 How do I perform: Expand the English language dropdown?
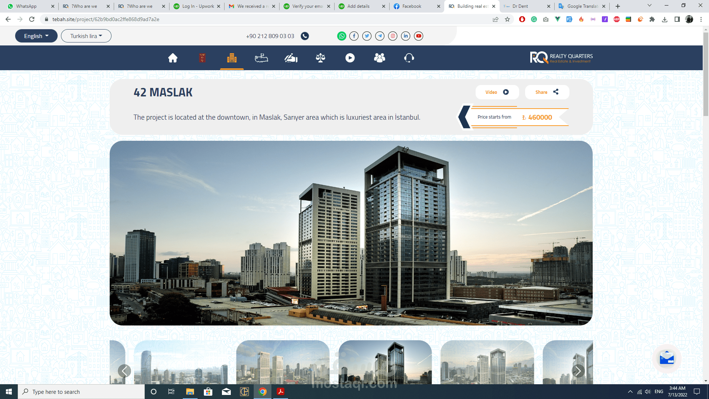click(x=36, y=36)
